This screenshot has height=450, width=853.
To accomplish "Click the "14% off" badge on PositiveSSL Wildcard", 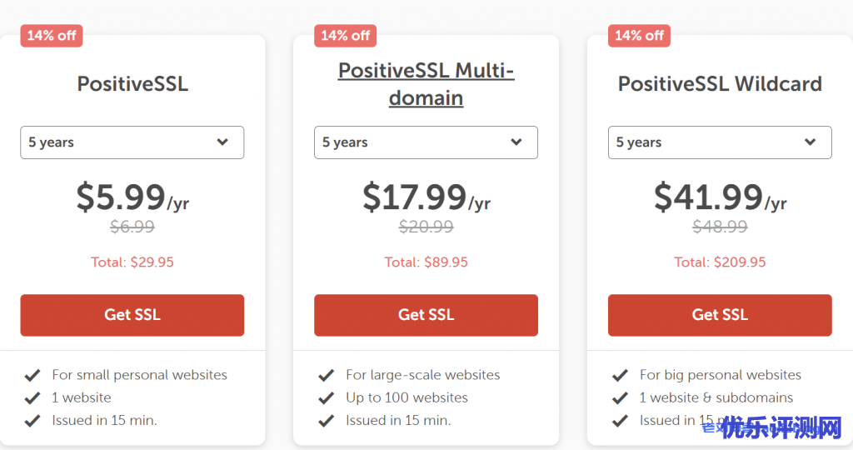I will coord(639,35).
